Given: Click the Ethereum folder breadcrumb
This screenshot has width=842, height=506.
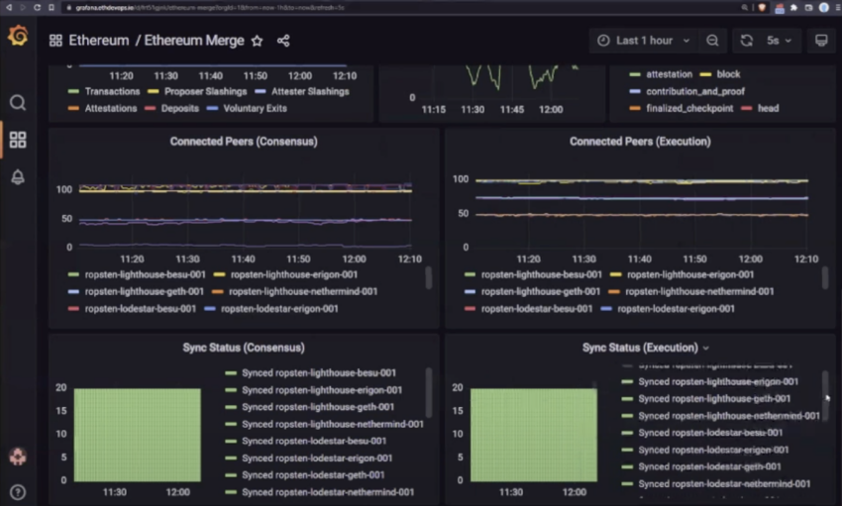Looking at the screenshot, I should (x=99, y=41).
